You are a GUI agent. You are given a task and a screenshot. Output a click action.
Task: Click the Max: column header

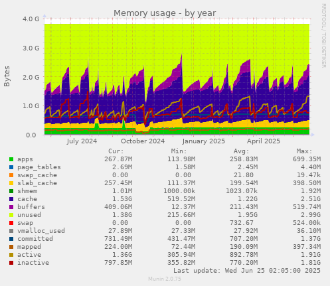click(305, 151)
